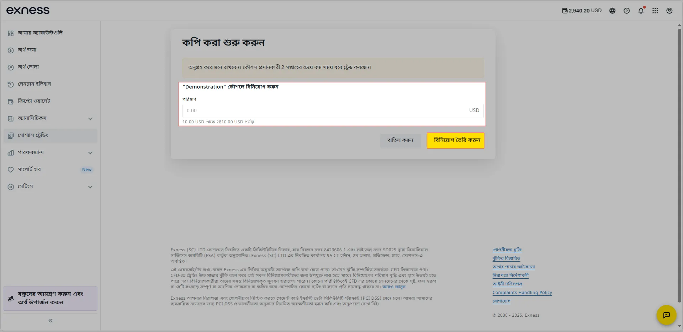This screenshot has height=332, width=683.
Task: Open the notifications bell
Action: pos(641,11)
